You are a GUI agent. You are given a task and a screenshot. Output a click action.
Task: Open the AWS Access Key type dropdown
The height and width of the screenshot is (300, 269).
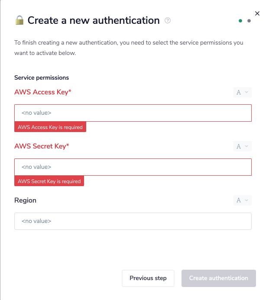(x=242, y=92)
